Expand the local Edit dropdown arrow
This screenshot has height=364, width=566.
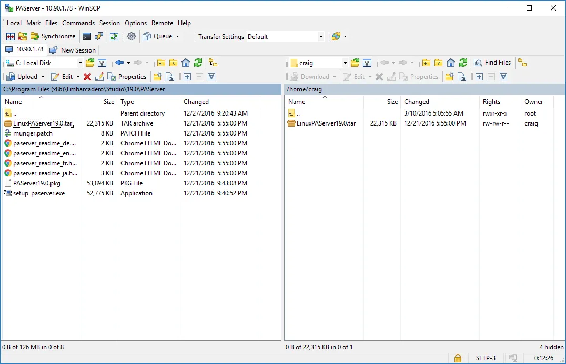78,77
